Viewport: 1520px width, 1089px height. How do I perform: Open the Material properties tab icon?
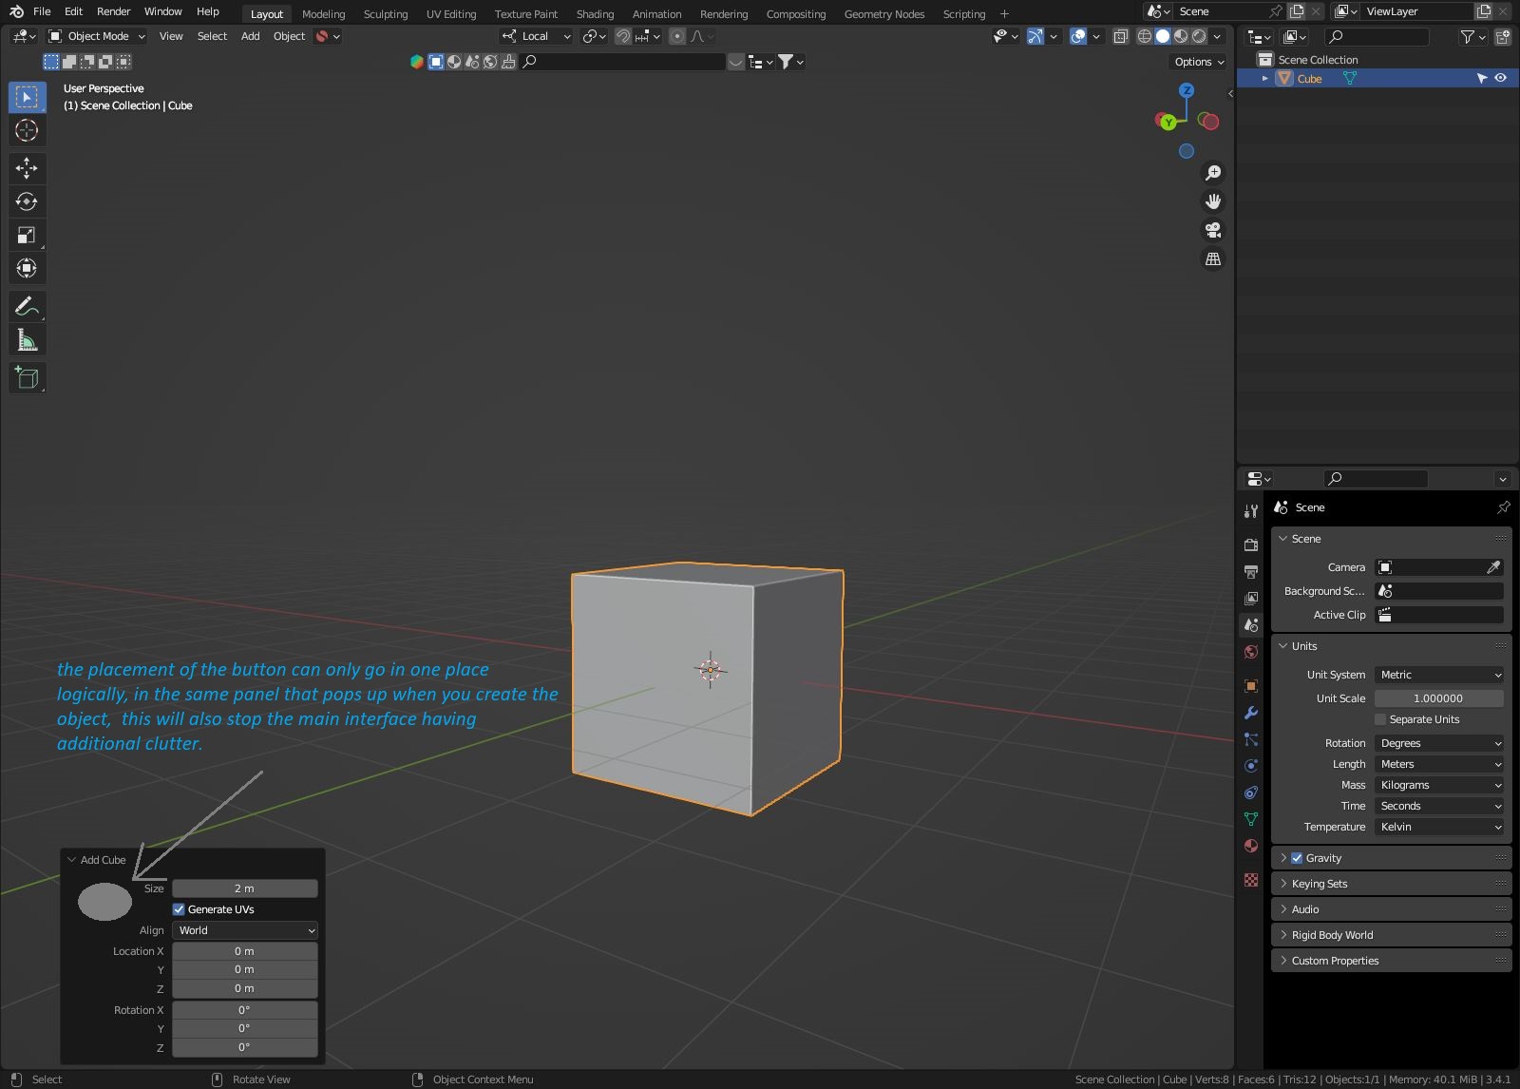pyautogui.click(x=1251, y=846)
